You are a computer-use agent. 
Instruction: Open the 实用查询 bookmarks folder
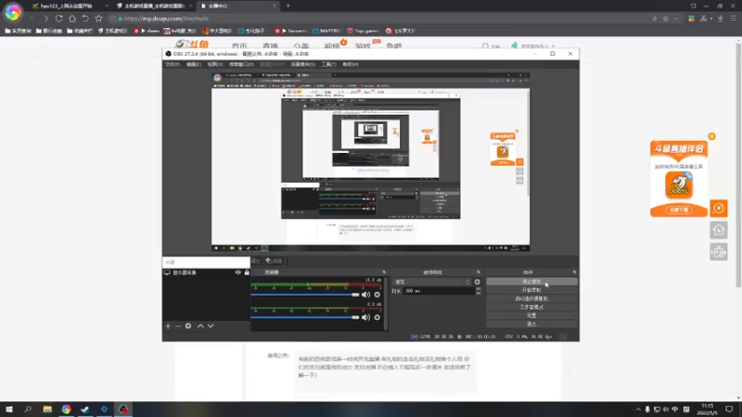pos(18,31)
